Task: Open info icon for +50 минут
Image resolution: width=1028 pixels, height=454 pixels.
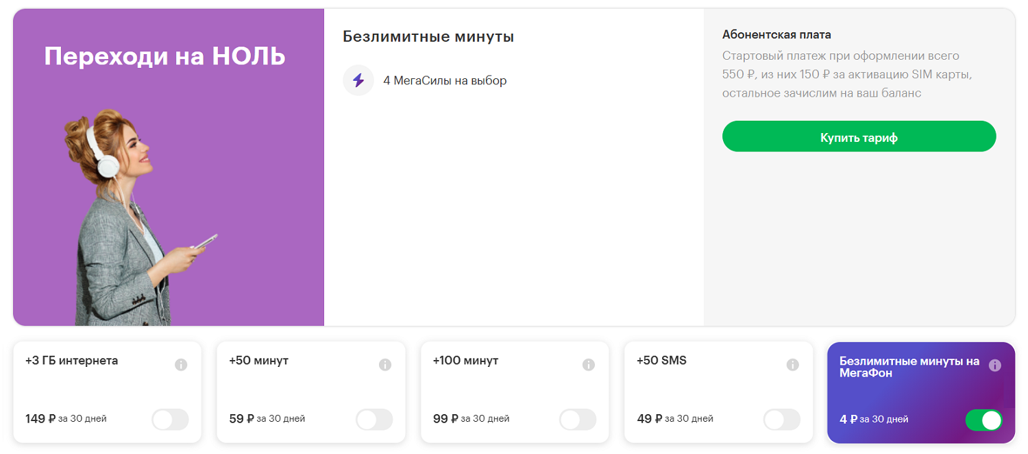Action: [x=385, y=365]
